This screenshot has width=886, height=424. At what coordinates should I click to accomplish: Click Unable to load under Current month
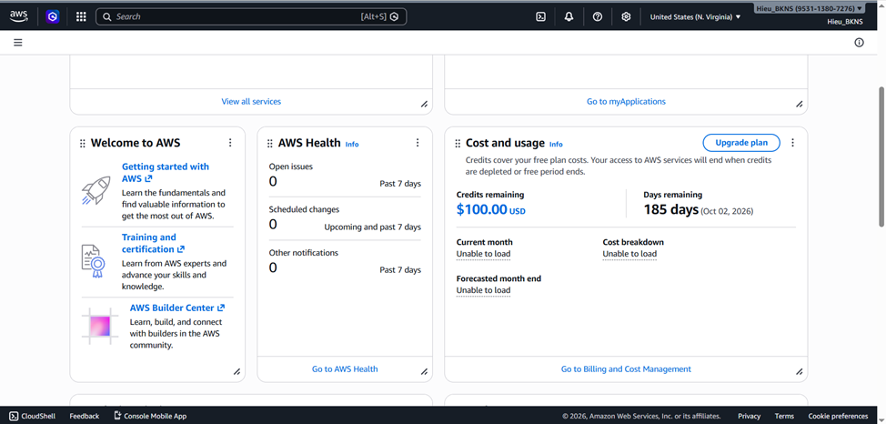click(483, 254)
